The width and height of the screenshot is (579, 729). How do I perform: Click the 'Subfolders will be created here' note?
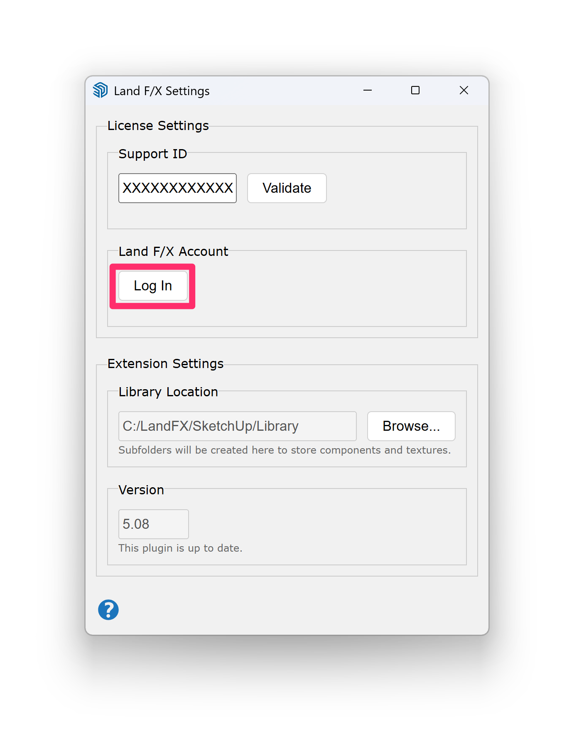coord(285,450)
